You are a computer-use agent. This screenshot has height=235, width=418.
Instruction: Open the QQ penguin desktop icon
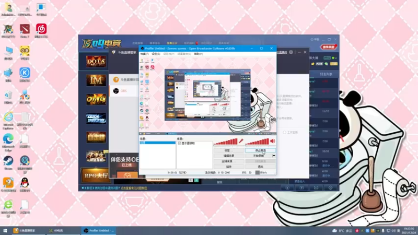coord(25,185)
